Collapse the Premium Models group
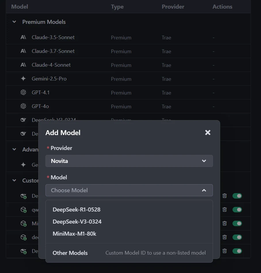This screenshot has width=261, height=273. tap(14, 22)
